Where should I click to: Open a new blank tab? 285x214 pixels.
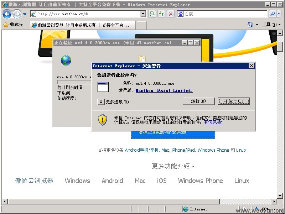141,25
